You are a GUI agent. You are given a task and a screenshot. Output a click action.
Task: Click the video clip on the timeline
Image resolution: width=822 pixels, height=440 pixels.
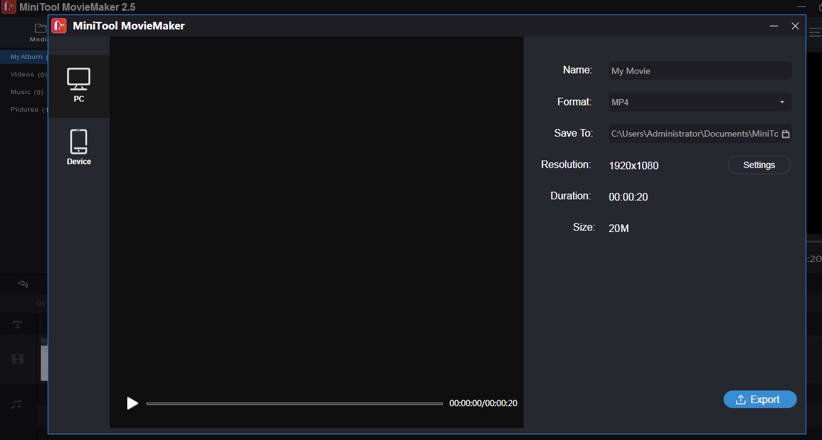coord(45,359)
